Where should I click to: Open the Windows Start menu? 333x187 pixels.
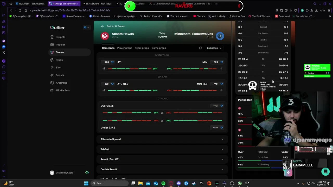coord(86,183)
